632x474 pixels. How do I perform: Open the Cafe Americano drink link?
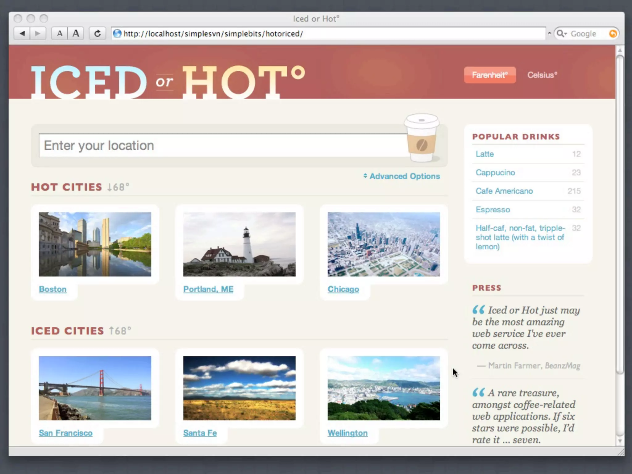pos(504,191)
